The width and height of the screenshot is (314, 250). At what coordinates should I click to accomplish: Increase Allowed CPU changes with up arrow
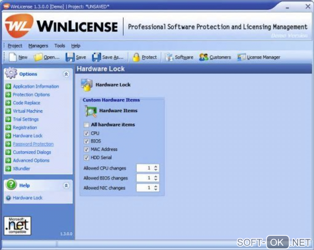(x=156, y=166)
